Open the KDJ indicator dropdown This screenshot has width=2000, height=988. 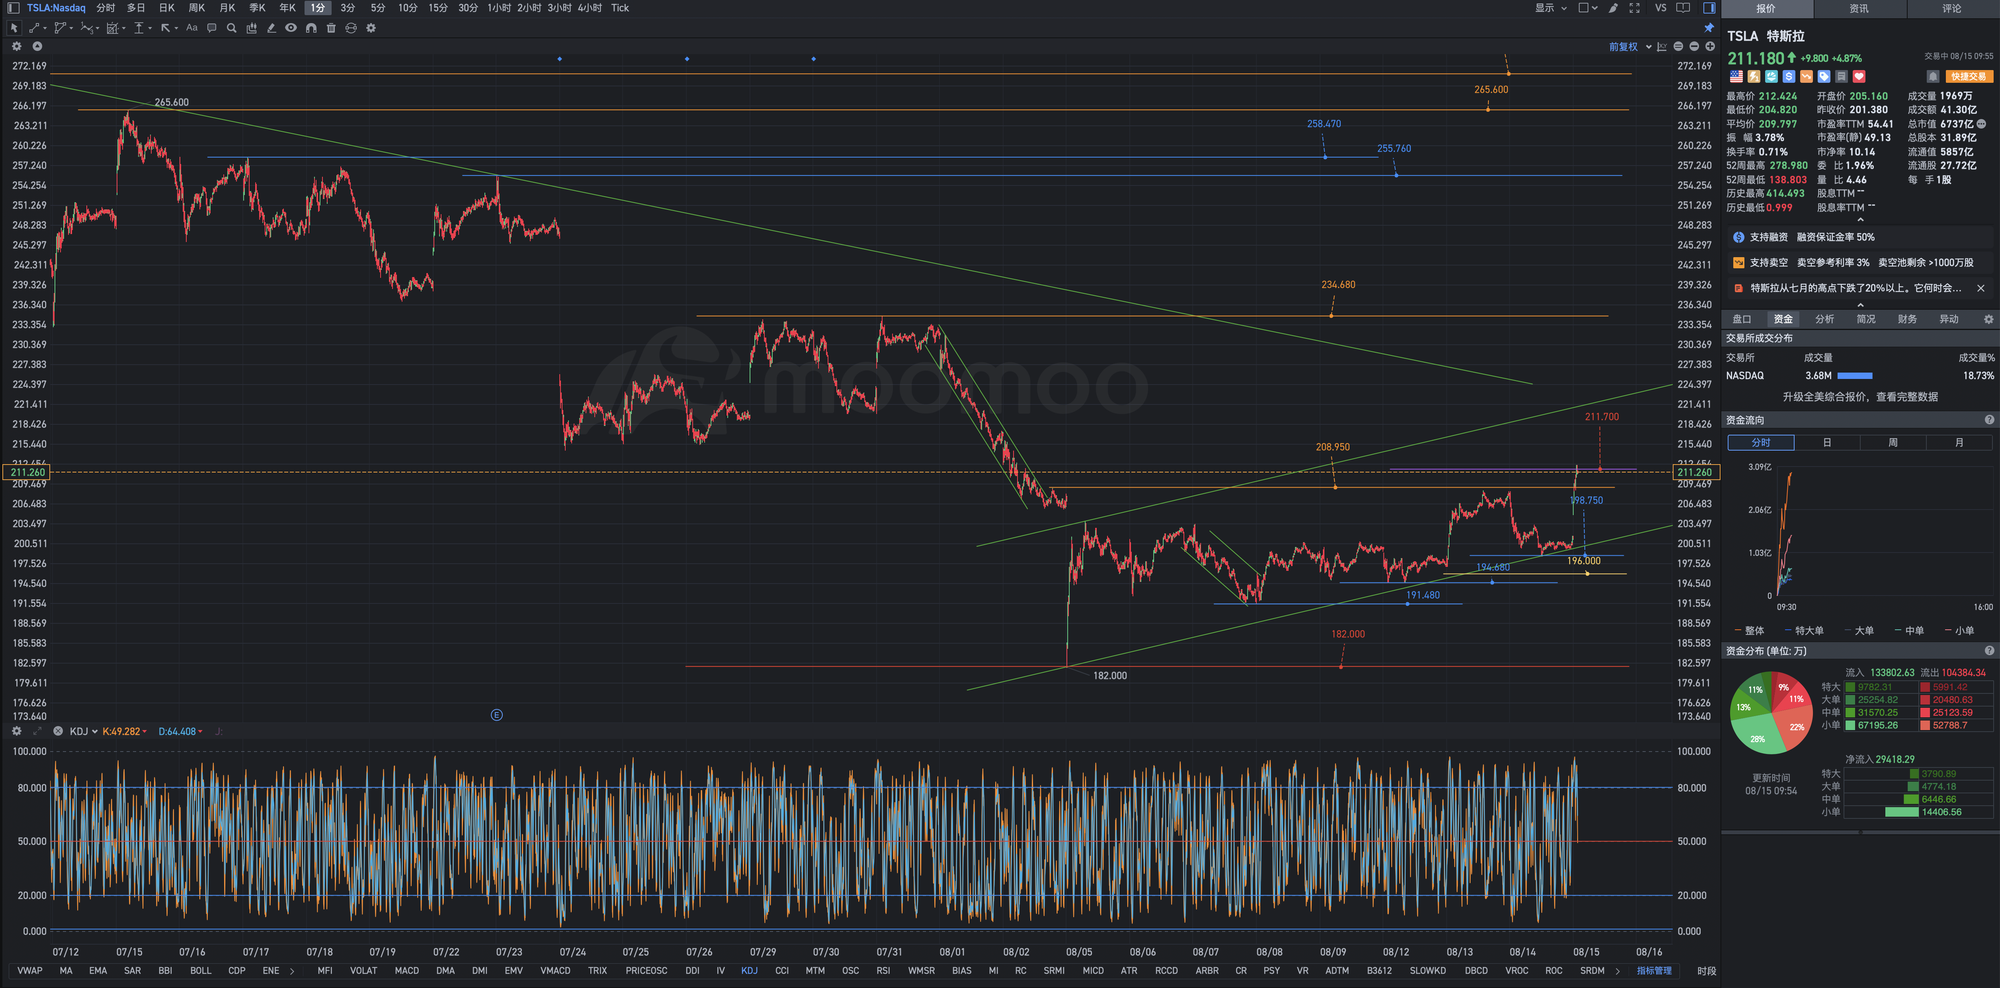tap(84, 731)
